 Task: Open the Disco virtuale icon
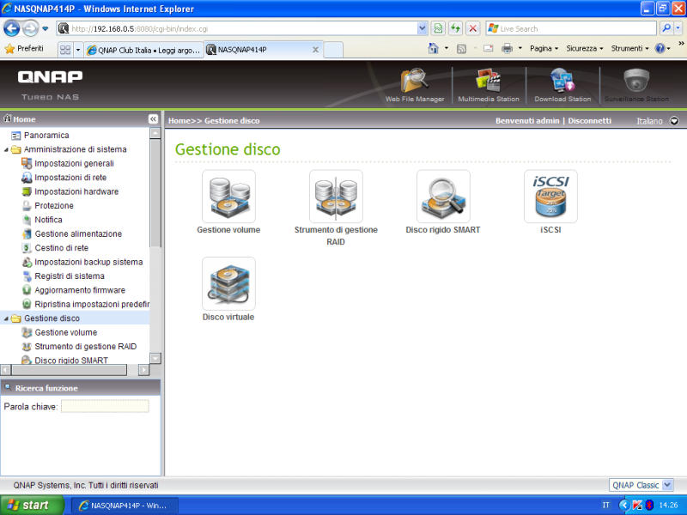pyautogui.click(x=228, y=284)
